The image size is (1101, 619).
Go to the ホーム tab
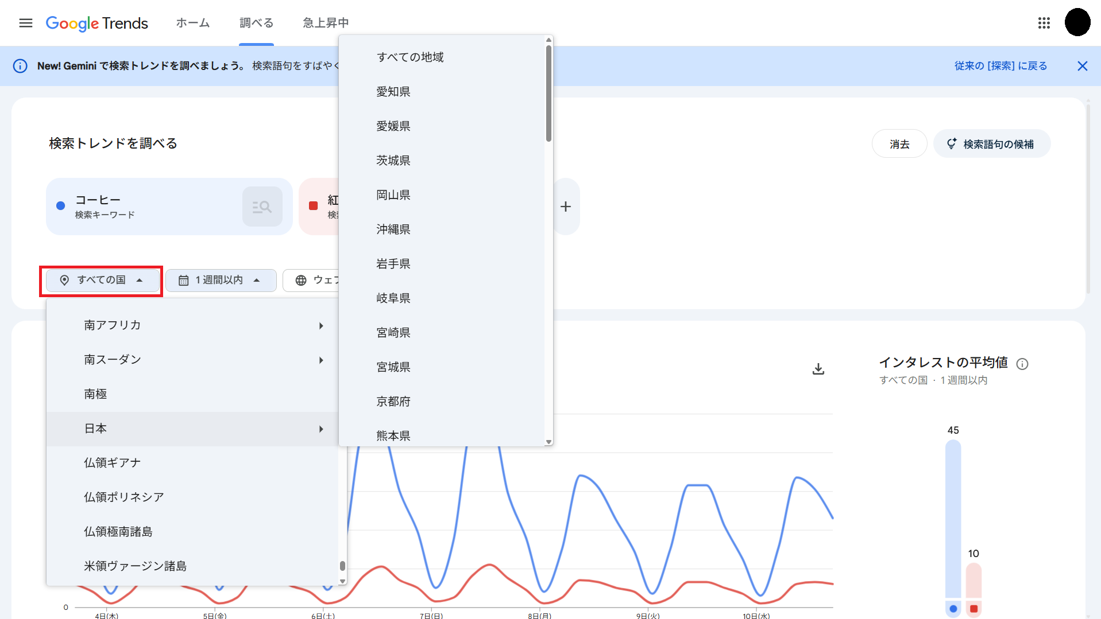tap(193, 23)
